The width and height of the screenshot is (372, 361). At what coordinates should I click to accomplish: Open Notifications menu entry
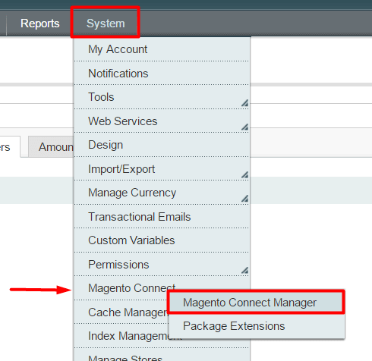point(162,74)
